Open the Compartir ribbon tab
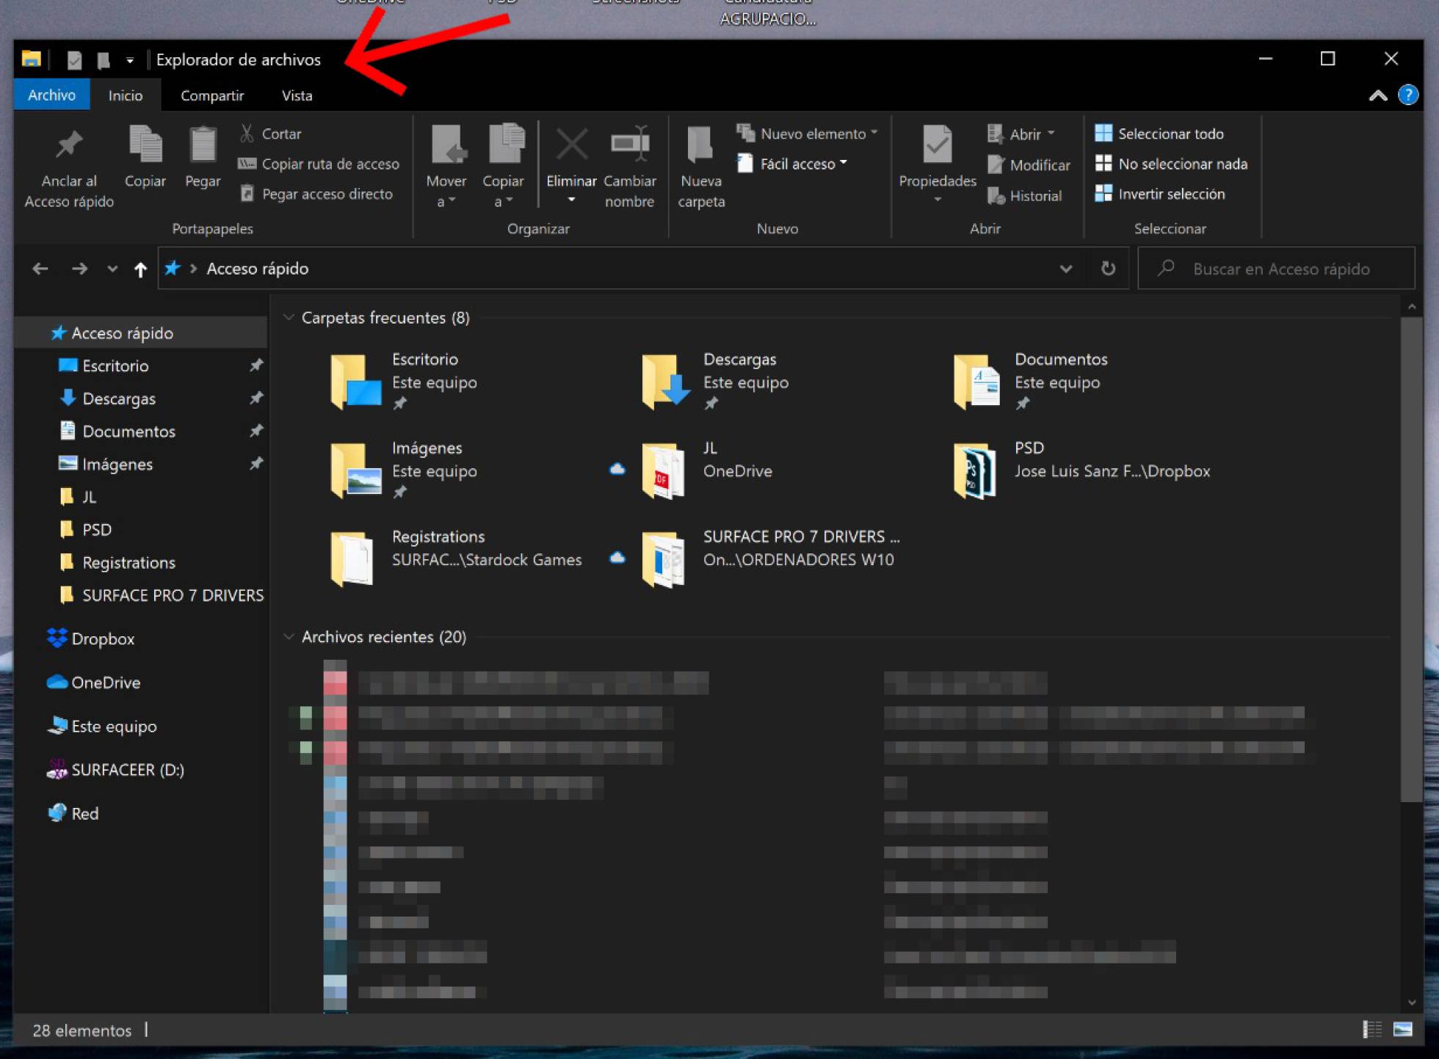The width and height of the screenshot is (1439, 1059). coord(211,95)
